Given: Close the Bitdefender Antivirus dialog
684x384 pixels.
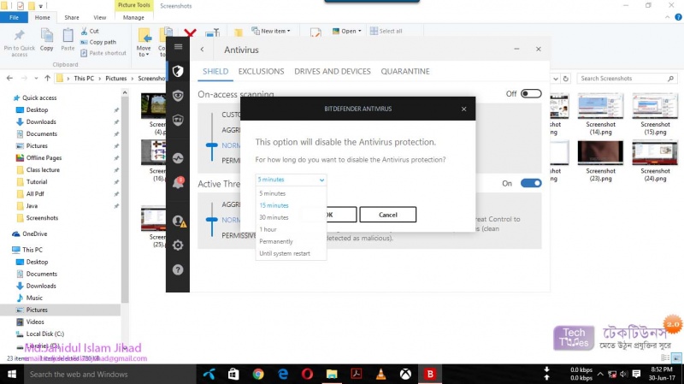Looking at the screenshot, I should pyautogui.click(x=463, y=109).
